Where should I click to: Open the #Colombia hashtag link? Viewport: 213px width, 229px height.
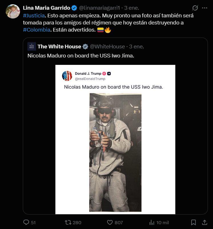click(x=37, y=30)
